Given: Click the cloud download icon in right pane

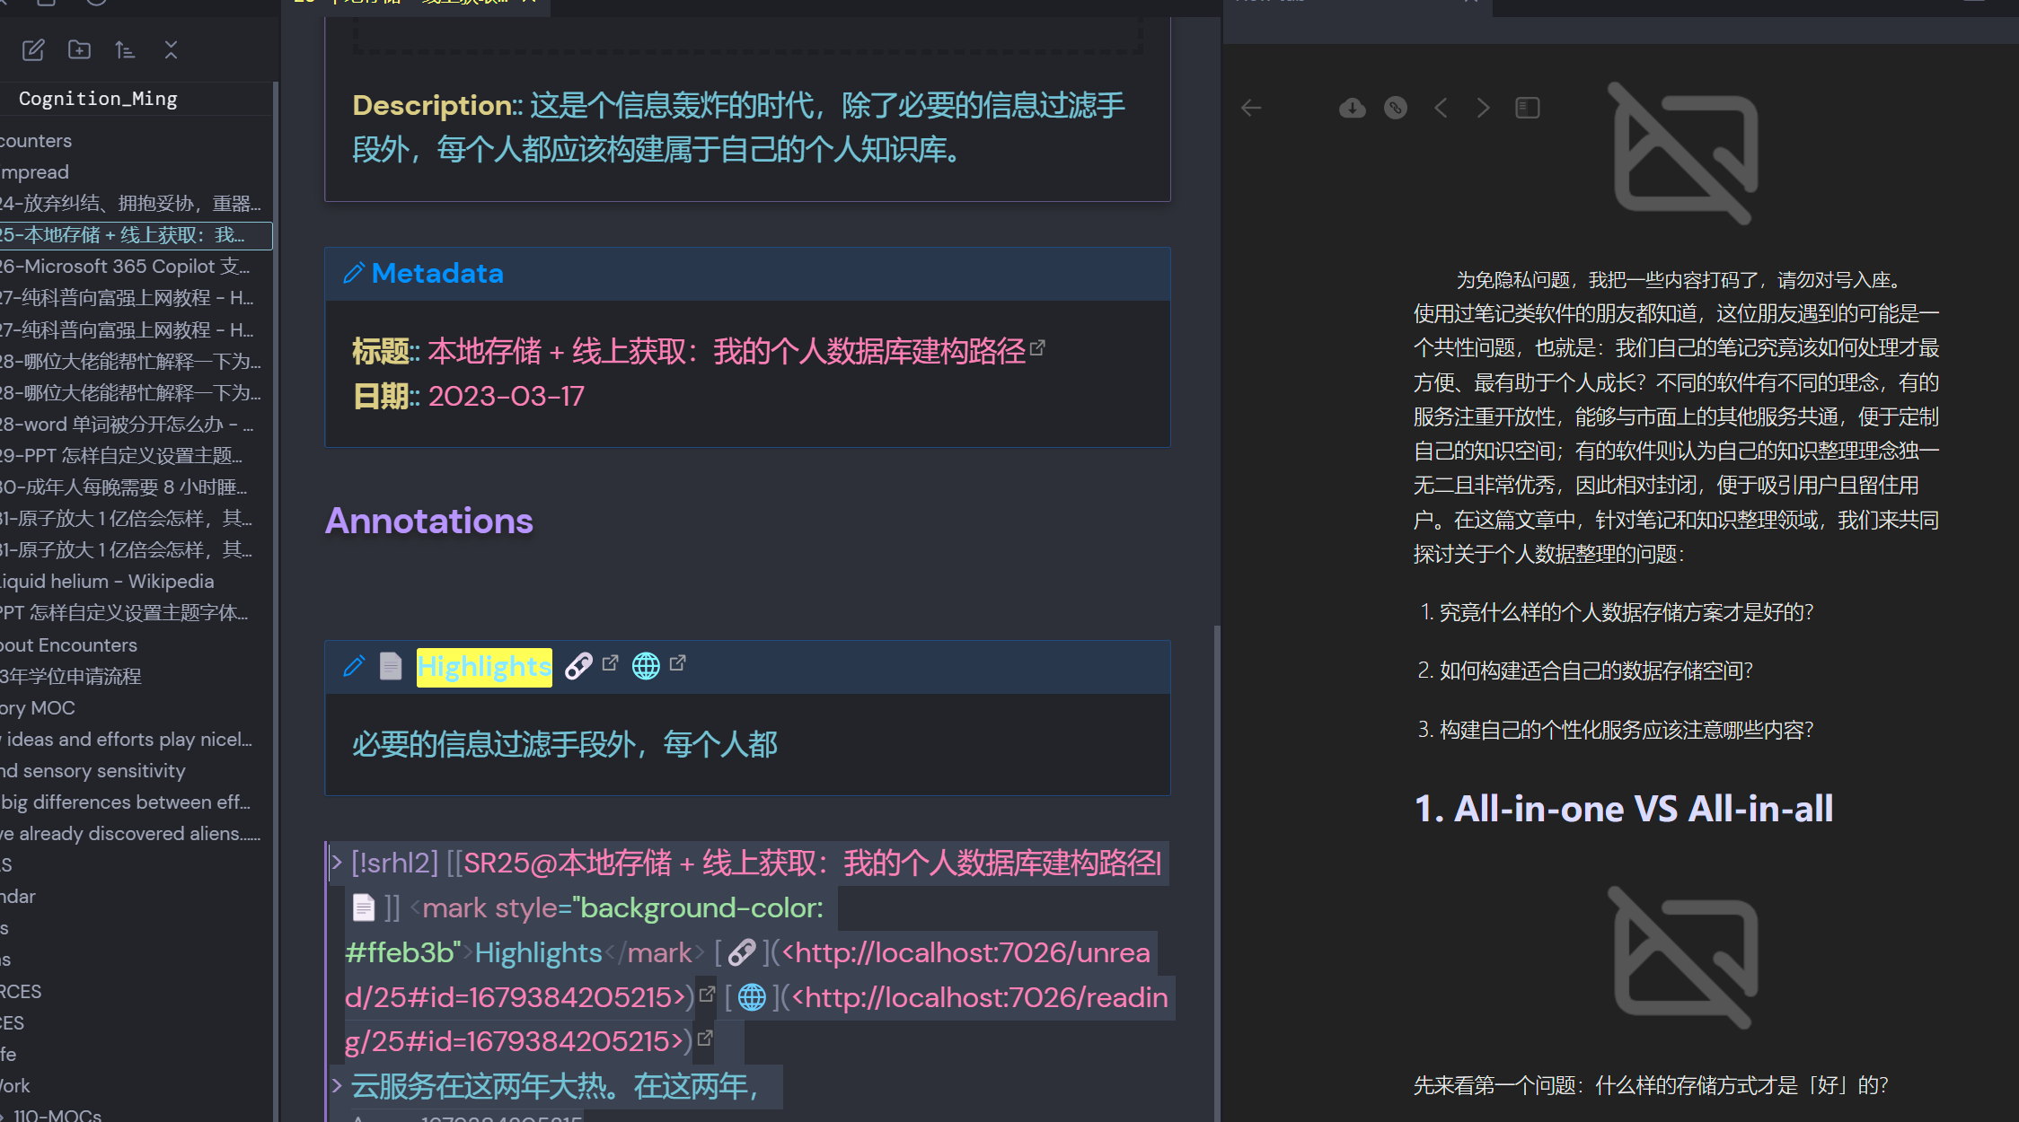Looking at the screenshot, I should coord(1352,109).
